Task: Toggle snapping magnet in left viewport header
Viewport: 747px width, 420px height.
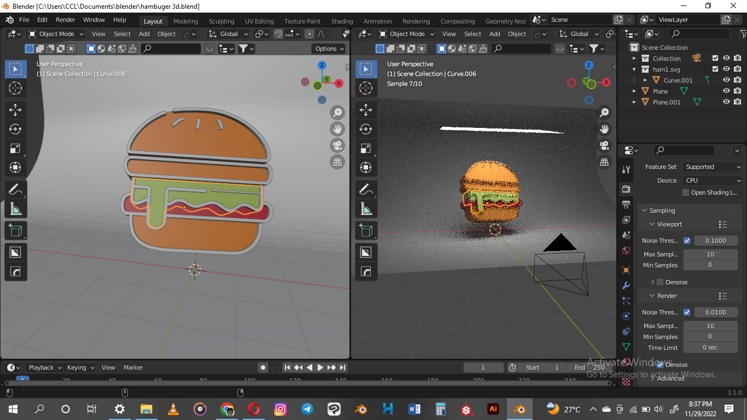Action: [x=278, y=34]
